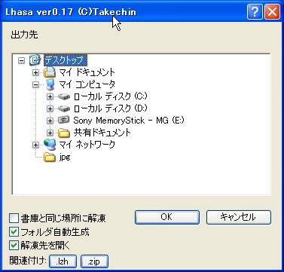Select the ローカル ディスク (D:) drive icon

point(64,108)
